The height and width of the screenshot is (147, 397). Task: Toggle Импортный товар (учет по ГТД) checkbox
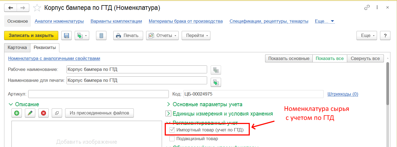(x=172, y=130)
